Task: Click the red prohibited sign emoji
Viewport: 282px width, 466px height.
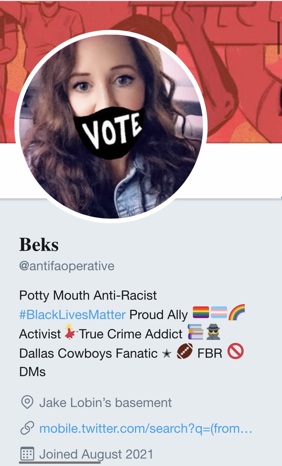Action: coord(236,352)
